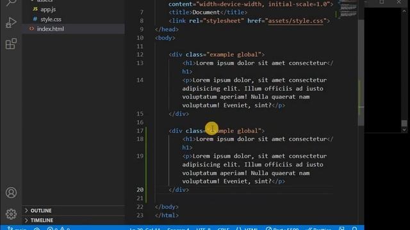This screenshot has width=410, height=230.
Task: Click line number 7
Action: (142, 12)
